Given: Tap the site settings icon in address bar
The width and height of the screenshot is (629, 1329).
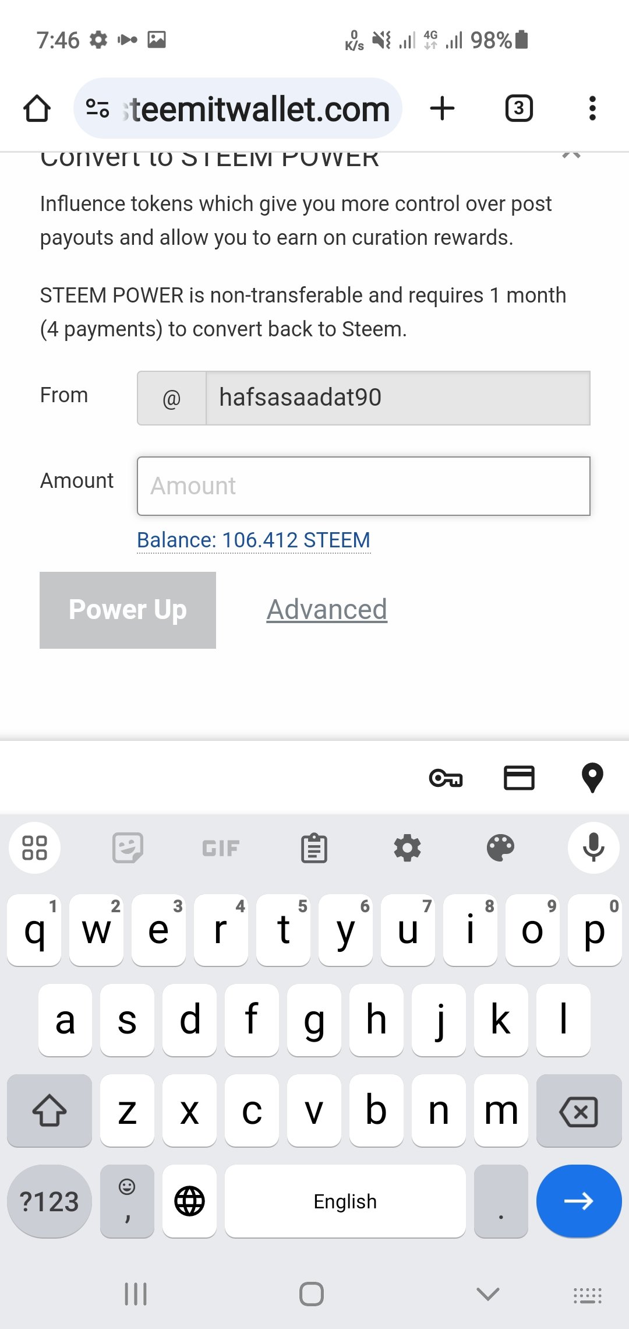Looking at the screenshot, I should [97, 108].
